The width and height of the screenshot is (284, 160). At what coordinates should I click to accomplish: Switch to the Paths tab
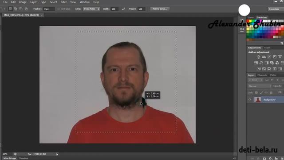273,75
